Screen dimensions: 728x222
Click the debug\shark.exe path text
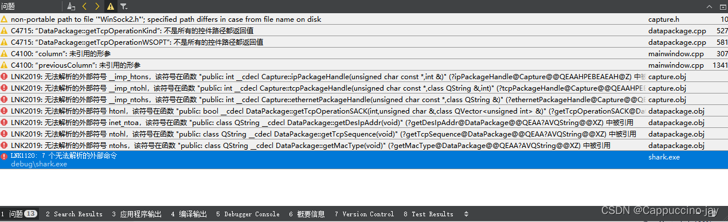pyautogui.click(x=39, y=164)
